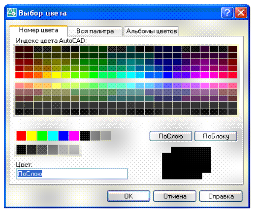
Task: Choose the bright red swatch starting the upper palette's brightest row
Action: coord(20,75)
